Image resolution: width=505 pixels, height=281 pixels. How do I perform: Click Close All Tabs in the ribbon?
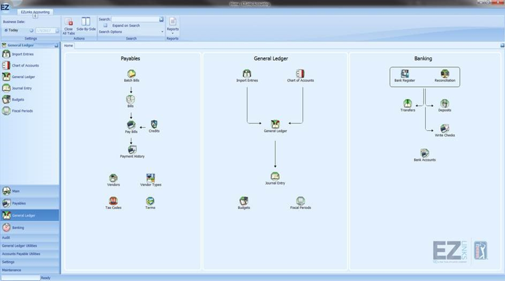(69, 26)
